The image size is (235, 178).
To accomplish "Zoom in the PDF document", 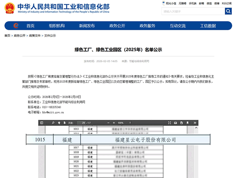I will pos(114,122).
